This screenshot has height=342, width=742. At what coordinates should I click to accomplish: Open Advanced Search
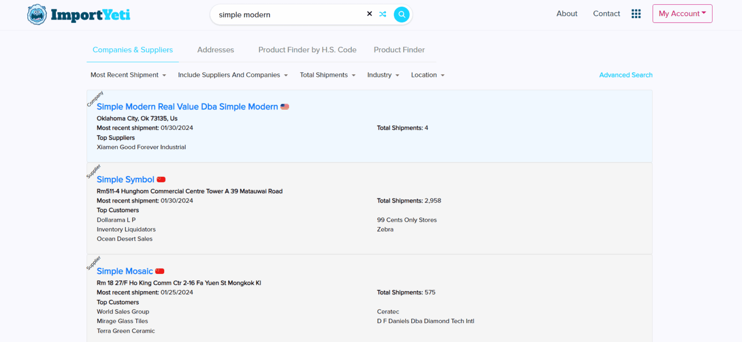coord(626,75)
